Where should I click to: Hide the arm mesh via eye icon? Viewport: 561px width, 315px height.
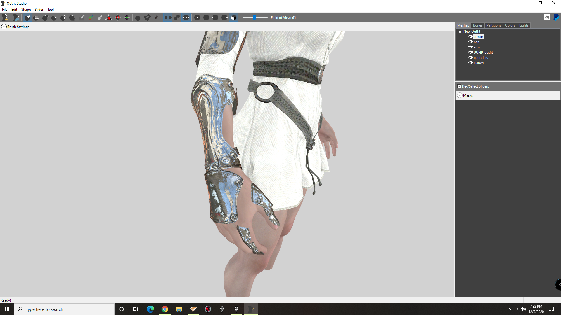[470, 47]
